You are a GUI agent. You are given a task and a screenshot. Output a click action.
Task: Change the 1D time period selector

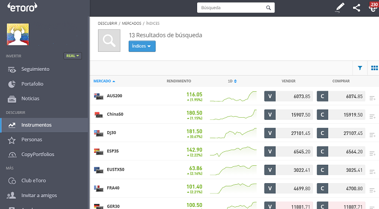(232, 81)
